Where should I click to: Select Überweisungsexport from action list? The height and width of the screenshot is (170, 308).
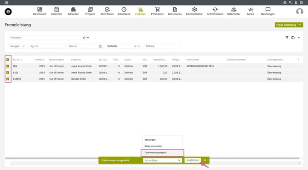click(162, 153)
